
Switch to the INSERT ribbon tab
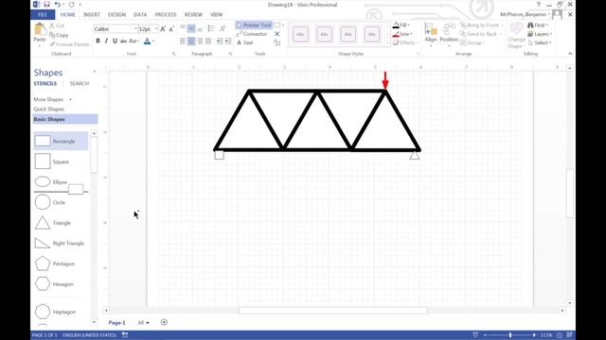[92, 15]
